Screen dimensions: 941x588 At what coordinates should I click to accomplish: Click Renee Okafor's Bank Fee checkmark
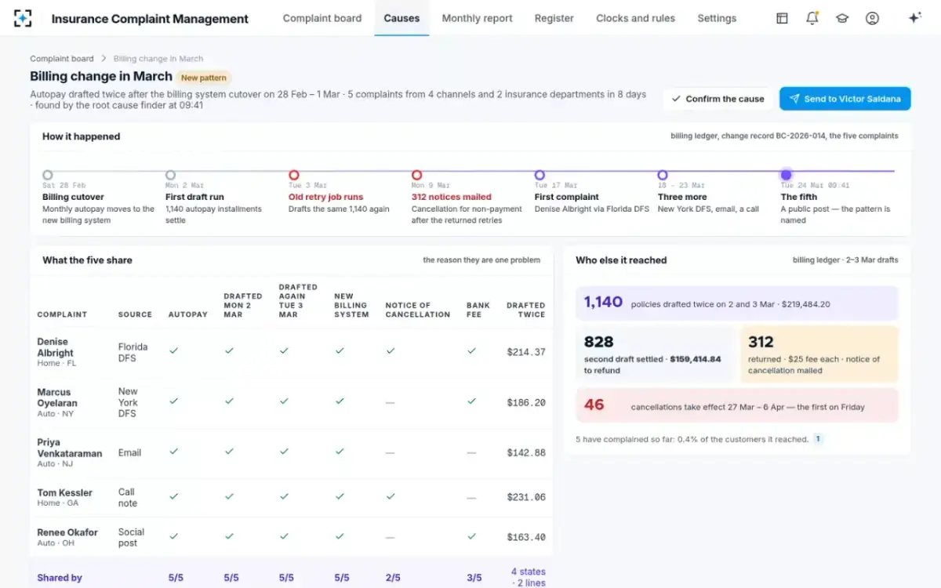click(471, 537)
